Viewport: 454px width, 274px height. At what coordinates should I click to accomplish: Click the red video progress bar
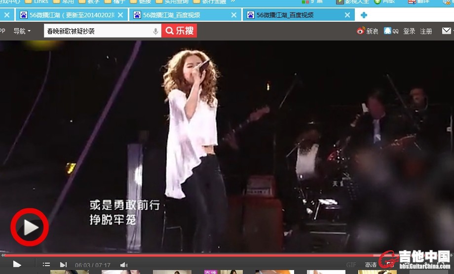pyautogui.click(x=197, y=255)
